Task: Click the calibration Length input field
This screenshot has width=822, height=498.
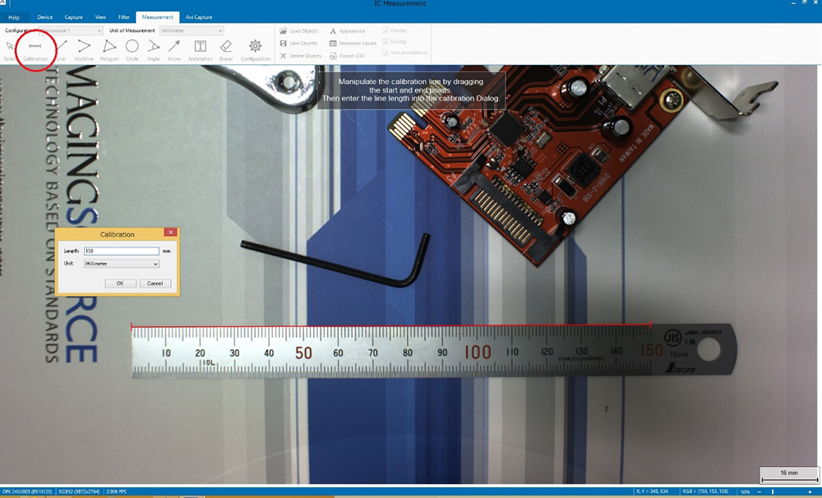Action: (121, 251)
